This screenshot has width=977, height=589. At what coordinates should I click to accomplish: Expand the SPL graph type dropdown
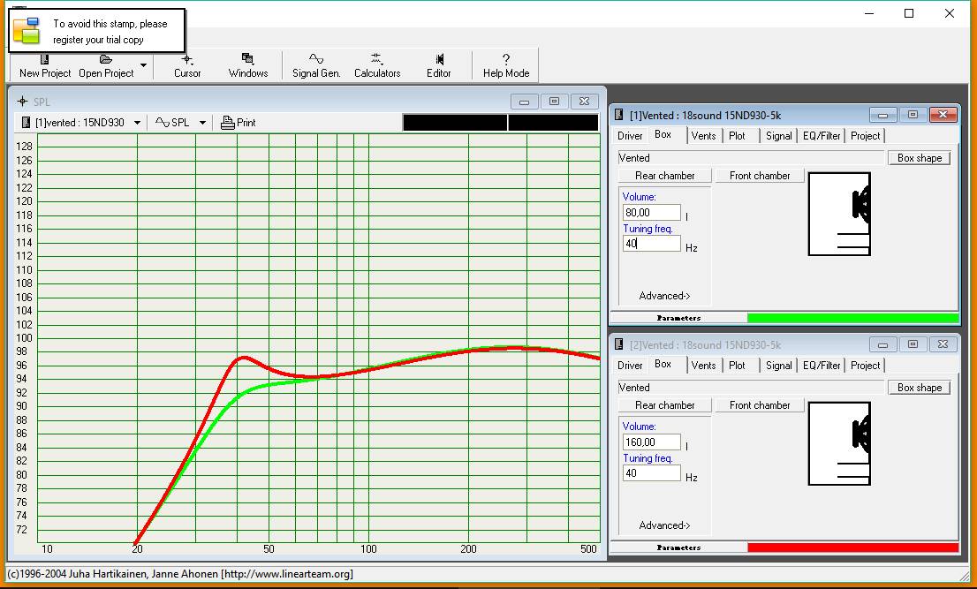click(x=202, y=123)
